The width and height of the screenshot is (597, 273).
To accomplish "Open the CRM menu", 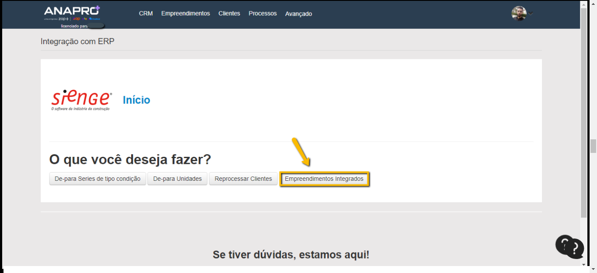I will coord(146,14).
